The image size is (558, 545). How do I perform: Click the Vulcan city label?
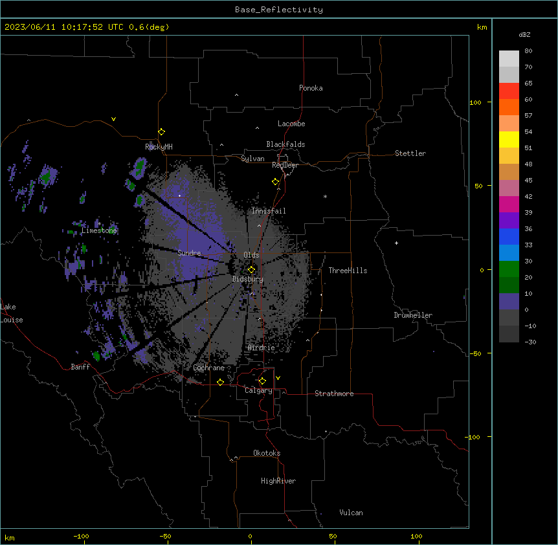click(x=352, y=513)
